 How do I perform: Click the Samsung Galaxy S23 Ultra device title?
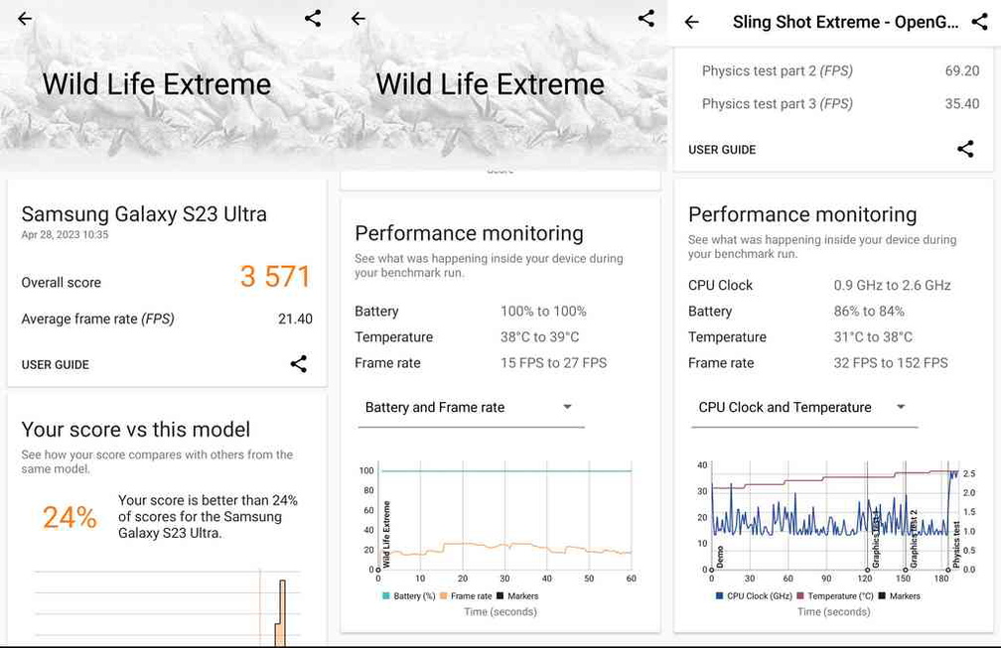(144, 214)
